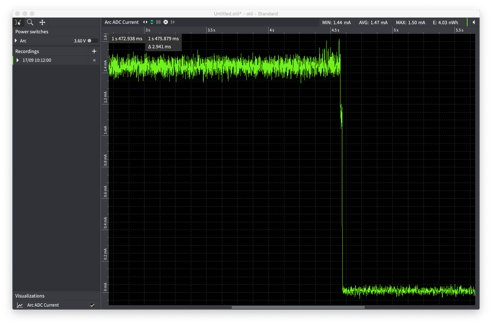The height and width of the screenshot is (325, 492).
Task: Click the green vertical autoscale arrows
Action: (152, 22)
